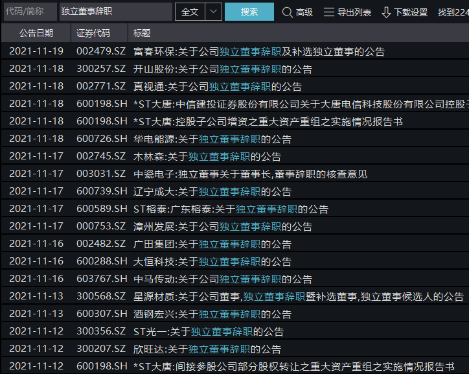Open 高级 advanced search
This screenshot has width=469, height=374.
pyautogui.click(x=304, y=12)
